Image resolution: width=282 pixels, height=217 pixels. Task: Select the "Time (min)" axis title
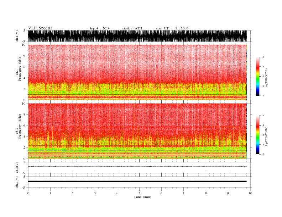142,197
